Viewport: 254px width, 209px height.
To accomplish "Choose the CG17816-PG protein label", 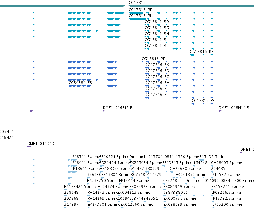I will [157, 77].
